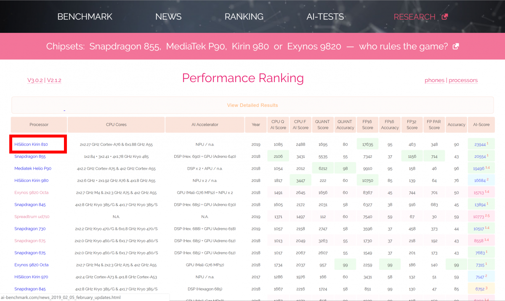Click the chipsets comparison banner headline

tap(247, 46)
